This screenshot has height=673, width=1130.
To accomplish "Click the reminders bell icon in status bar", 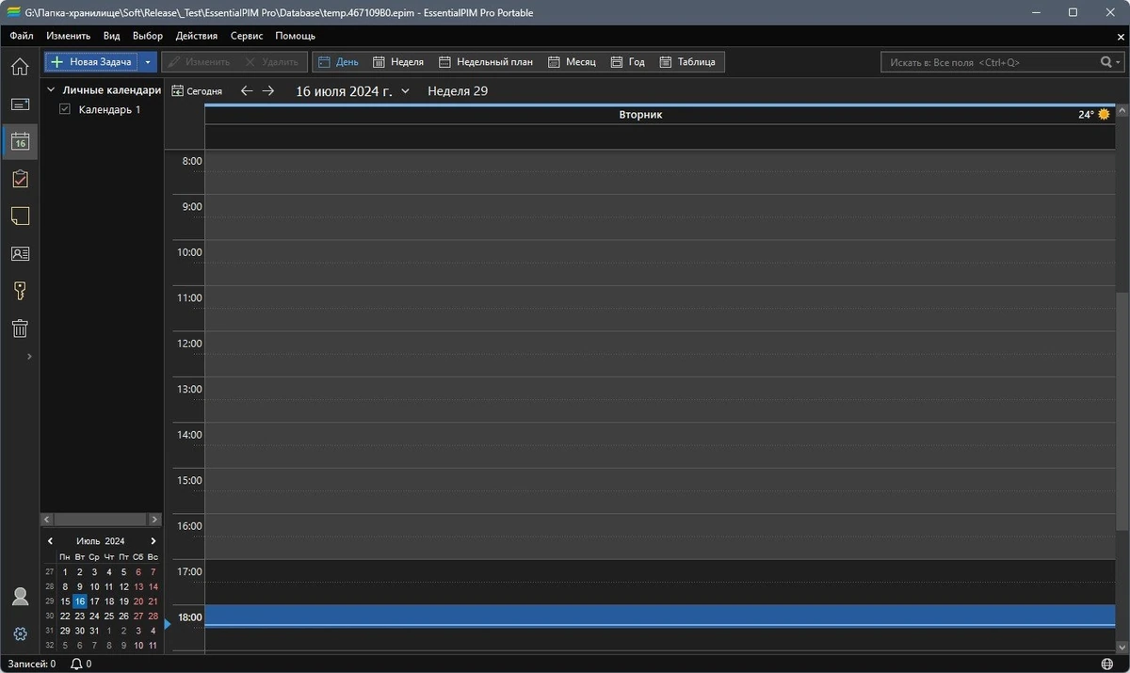I will 77,664.
